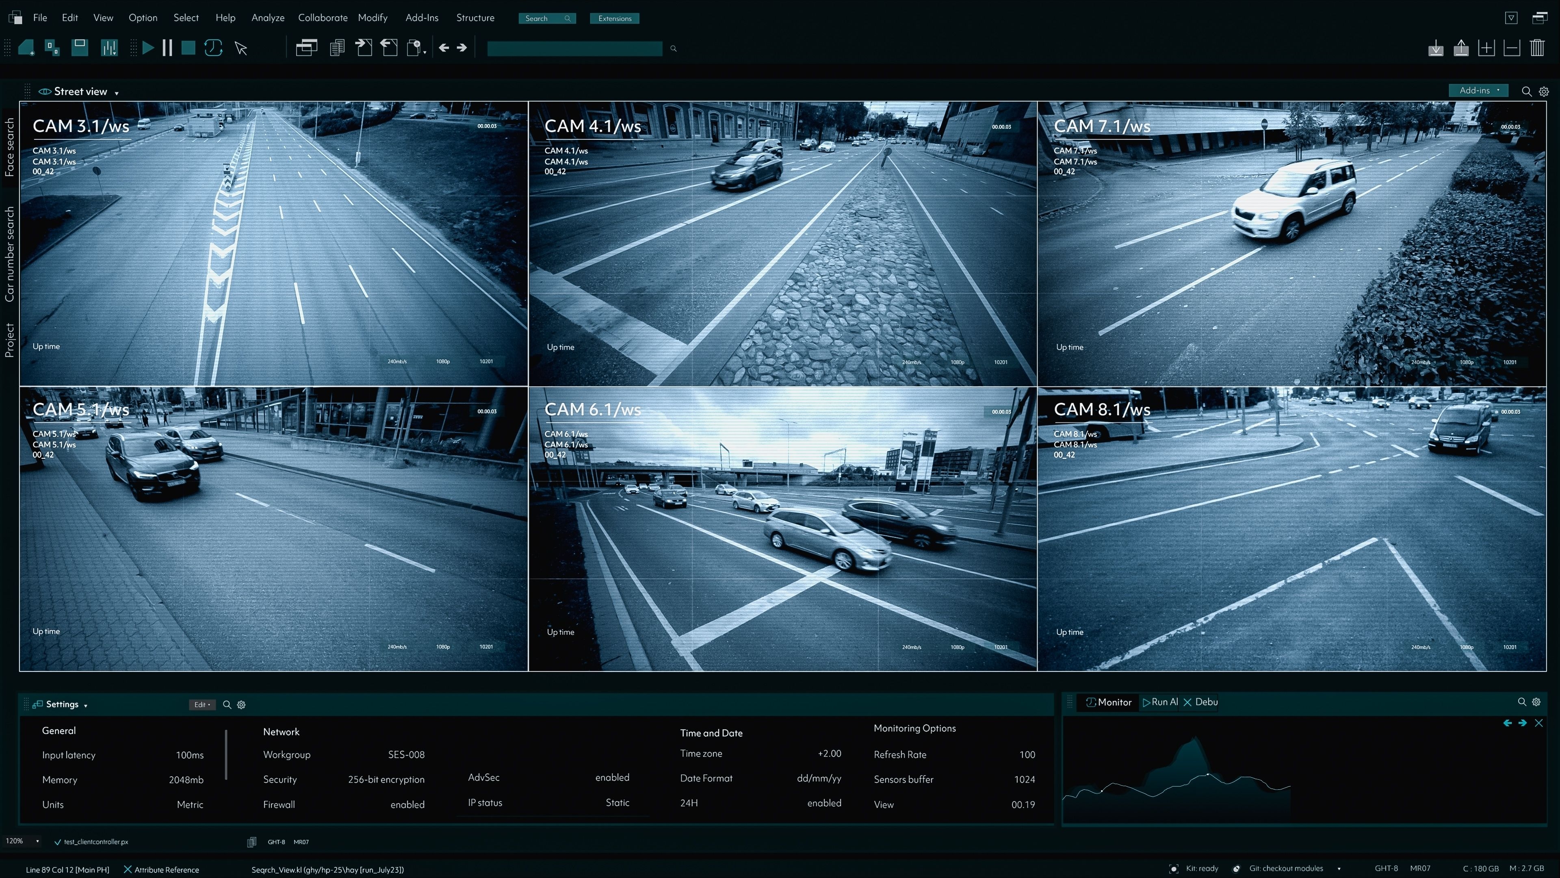Click the Extensions button near the search bar
The image size is (1560, 878).
point(614,18)
